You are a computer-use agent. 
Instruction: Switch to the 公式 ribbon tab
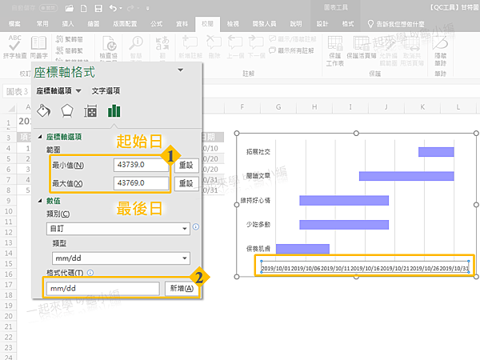(157, 23)
